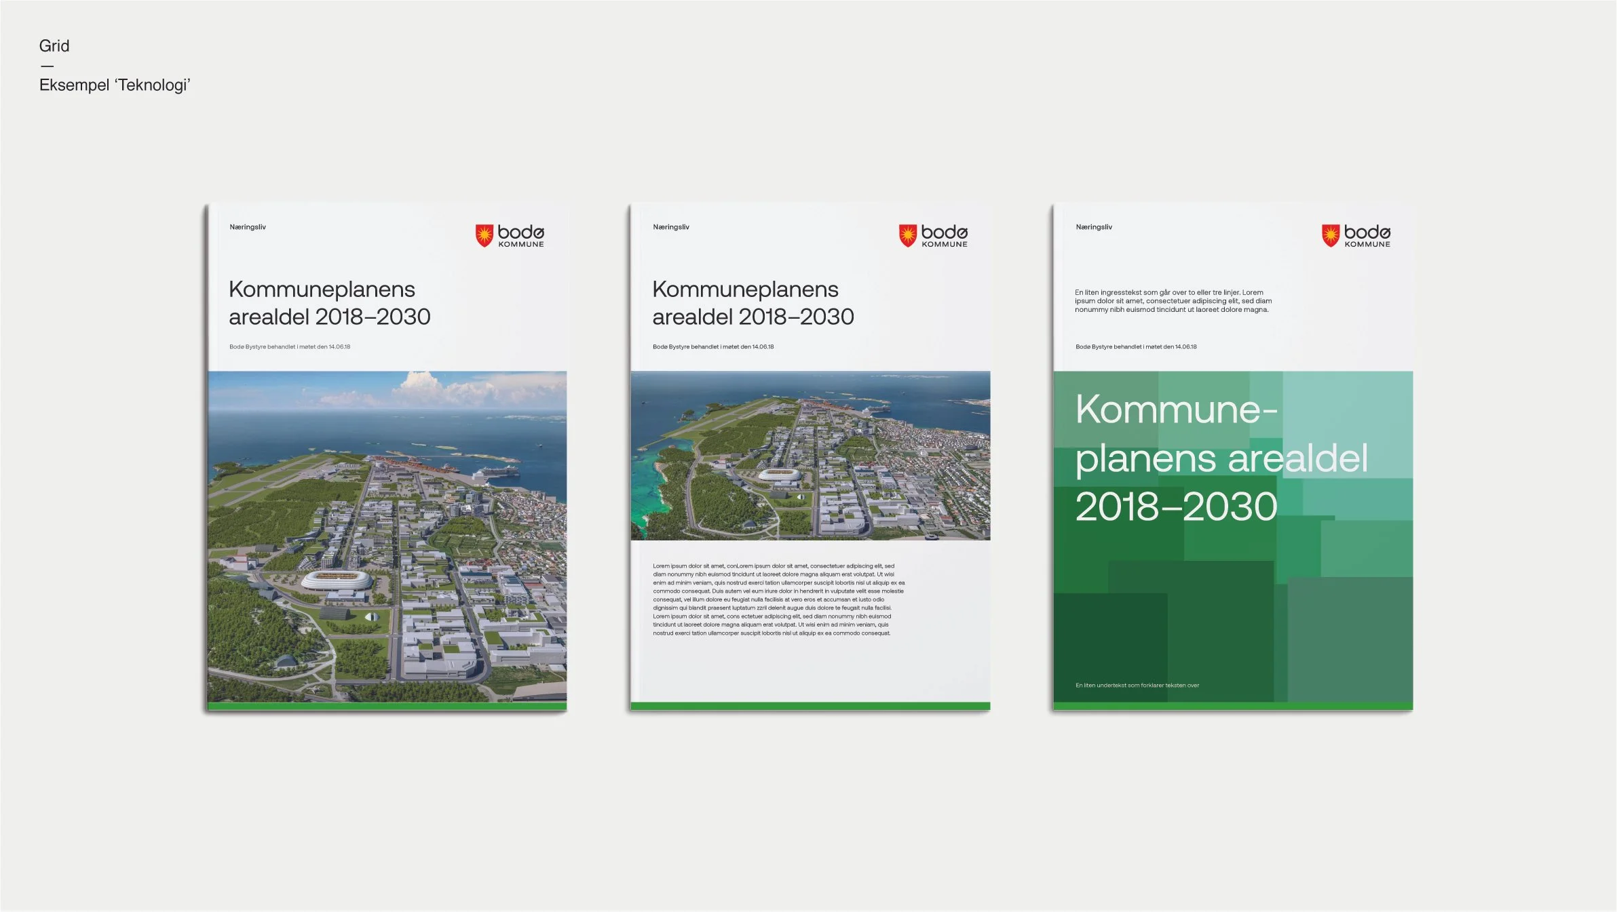Screen dimensions: 1617x912
Task: Click the "Eksempel 'Teknologi'" subtitle
Action: tap(115, 85)
